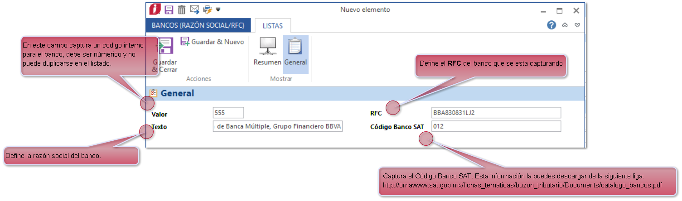Click the send by email envelope icon
682x201 pixels.
194,10
